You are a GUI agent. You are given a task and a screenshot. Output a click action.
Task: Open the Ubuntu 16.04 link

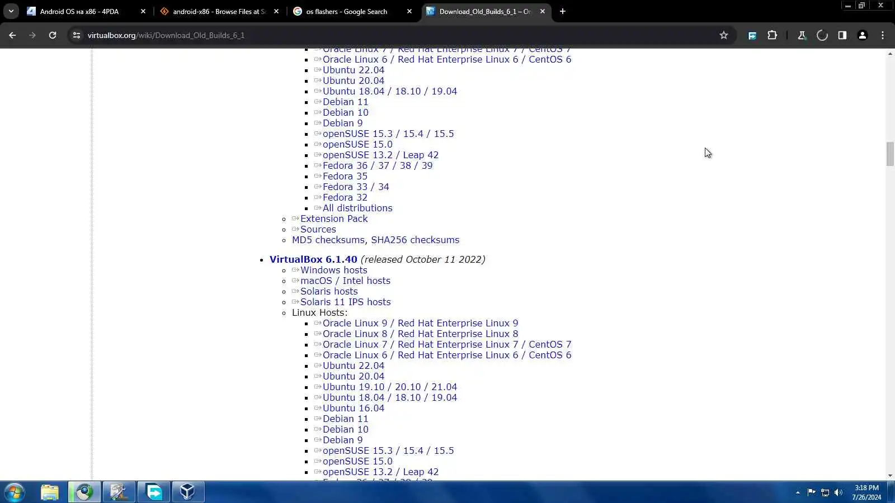pos(354,408)
